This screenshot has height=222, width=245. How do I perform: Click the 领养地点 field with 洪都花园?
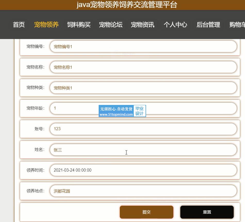point(143,191)
